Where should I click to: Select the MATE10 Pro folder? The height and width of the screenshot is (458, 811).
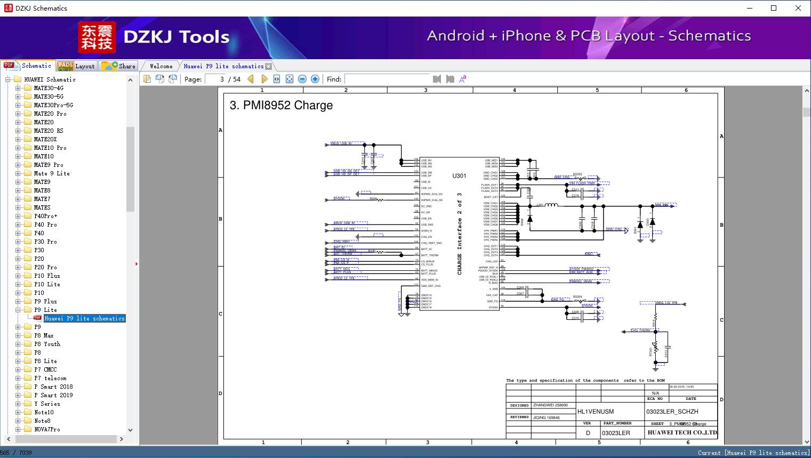pos(50,148)
